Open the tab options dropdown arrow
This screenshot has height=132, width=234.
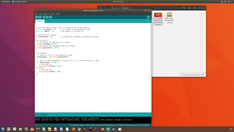pos(148,21)
